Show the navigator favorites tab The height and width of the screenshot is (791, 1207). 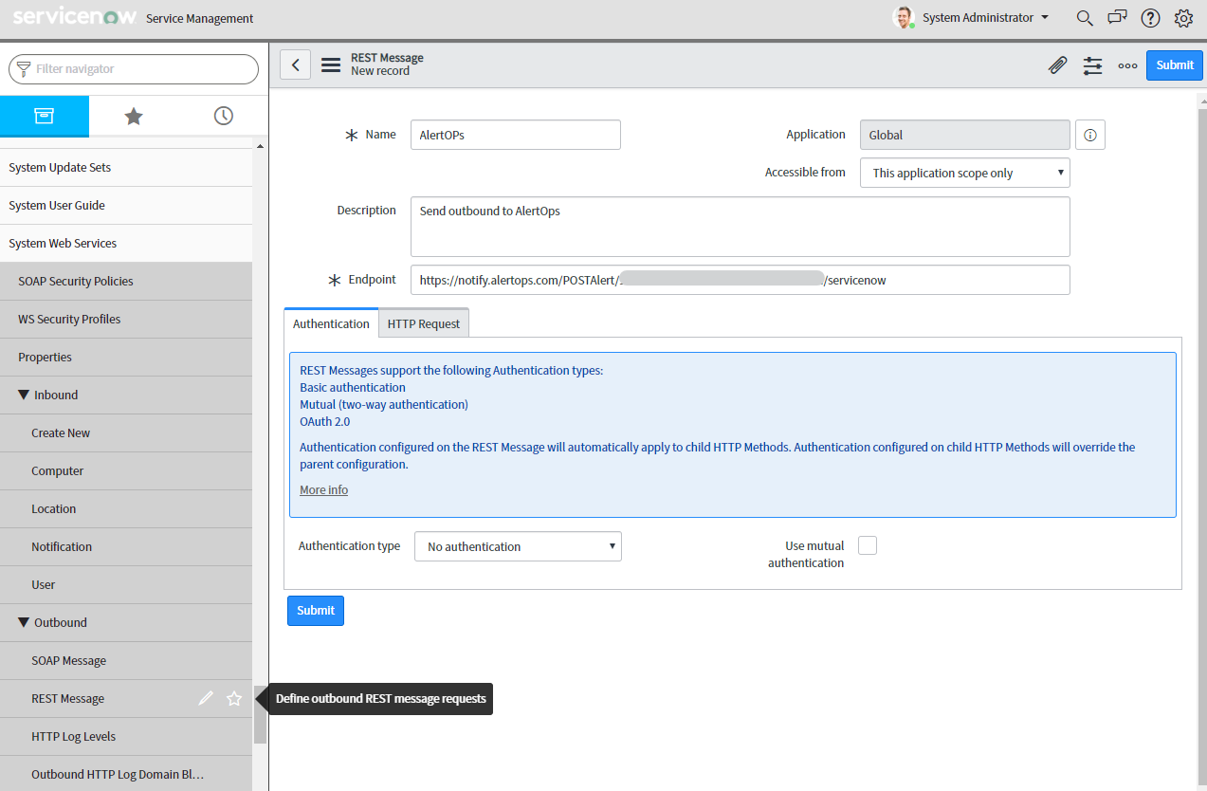[134, 116]
